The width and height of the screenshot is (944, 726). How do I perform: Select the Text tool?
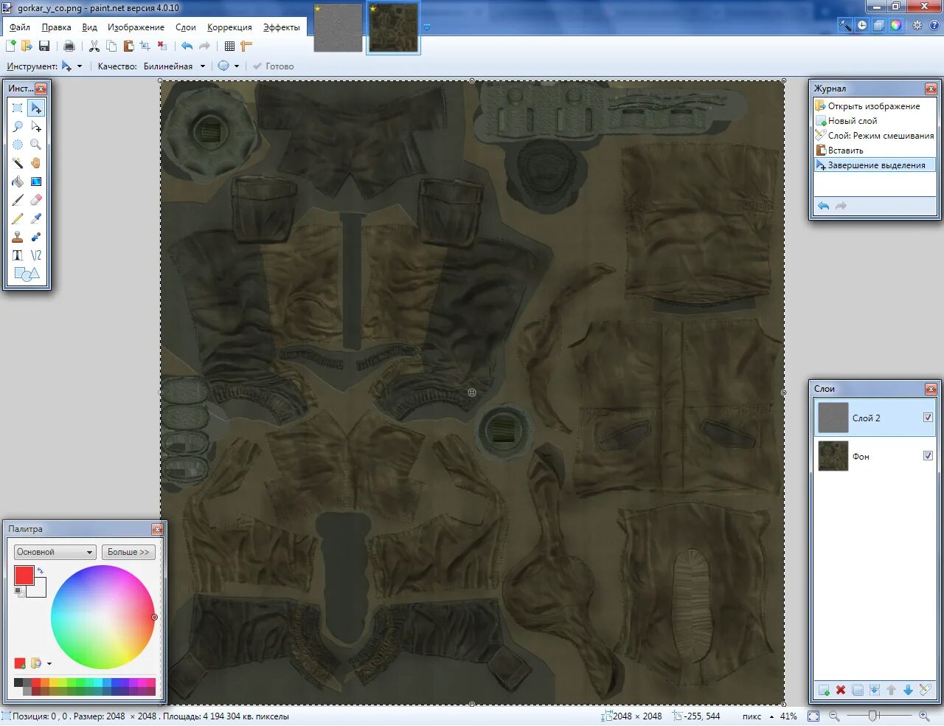18,255
